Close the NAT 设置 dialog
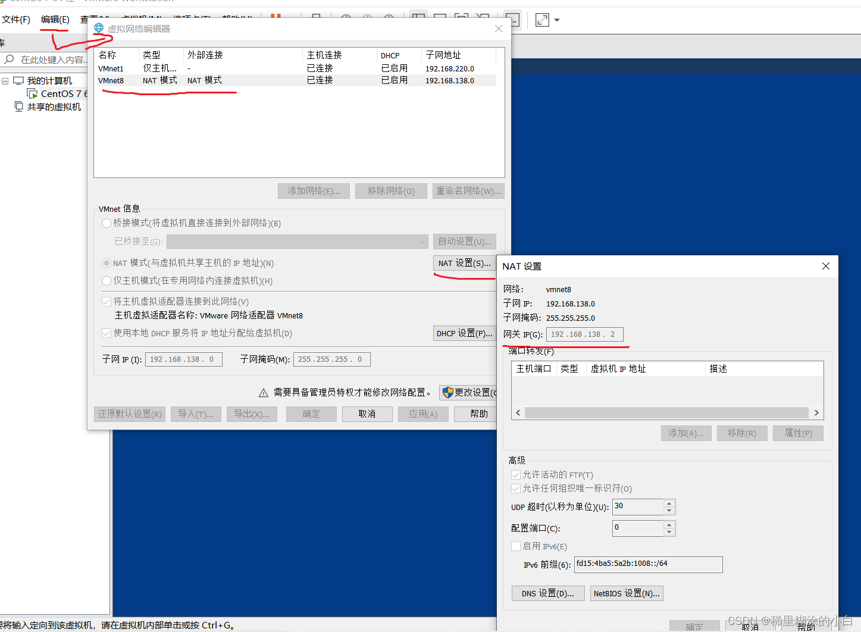 click(x=826, y=266)
